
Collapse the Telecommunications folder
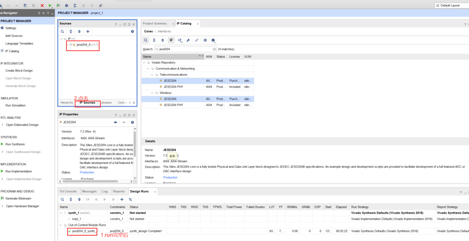pos(152,75)
